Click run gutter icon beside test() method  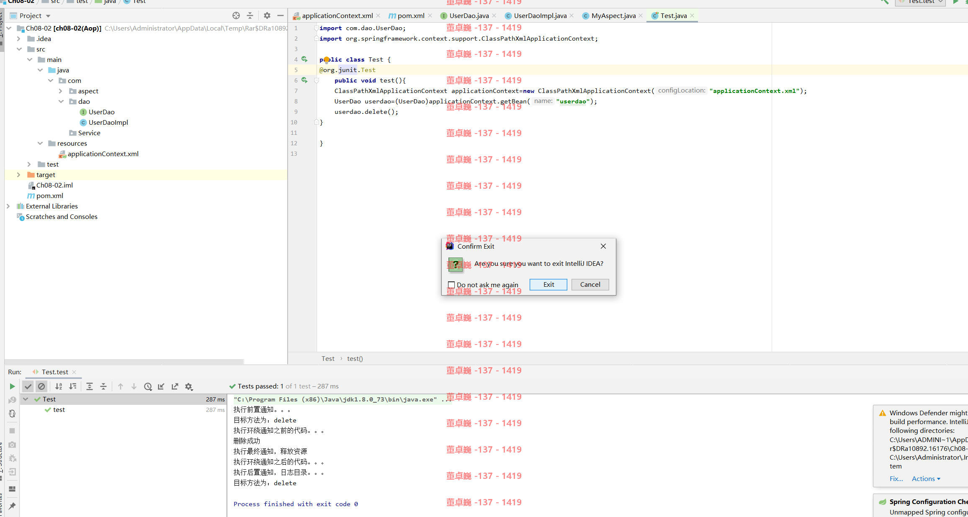305,80
